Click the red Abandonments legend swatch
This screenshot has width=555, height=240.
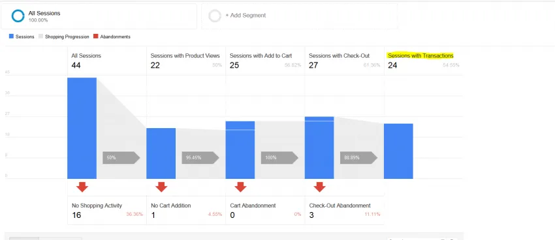click(95, 36)
